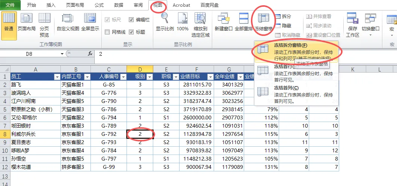Image resolution: width=397 pixels, height=186 pixels.
Task: Click 重设窗口位置 reset window position
Action: (323, 35)
